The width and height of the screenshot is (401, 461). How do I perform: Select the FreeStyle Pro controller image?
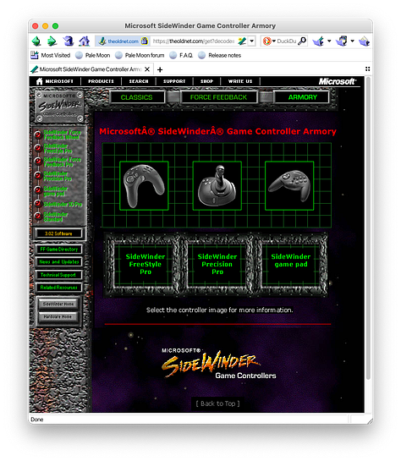coord(144,186)
